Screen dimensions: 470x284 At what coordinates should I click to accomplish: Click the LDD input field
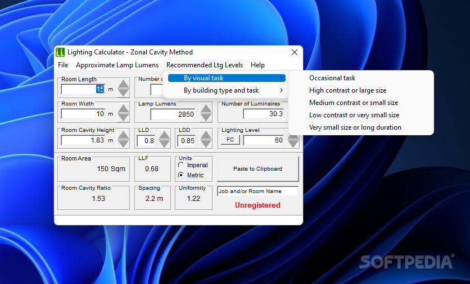[x=187, y=141]
